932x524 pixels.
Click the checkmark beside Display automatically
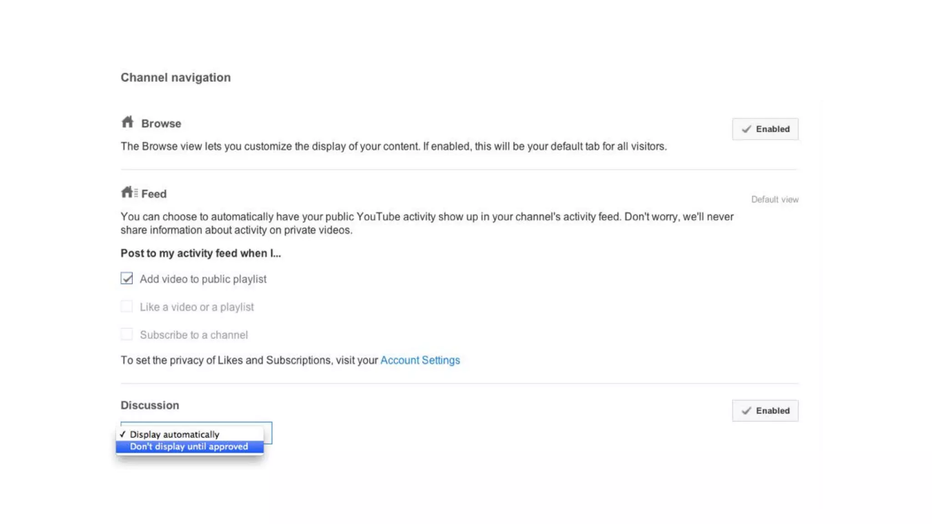pos(122,434)
